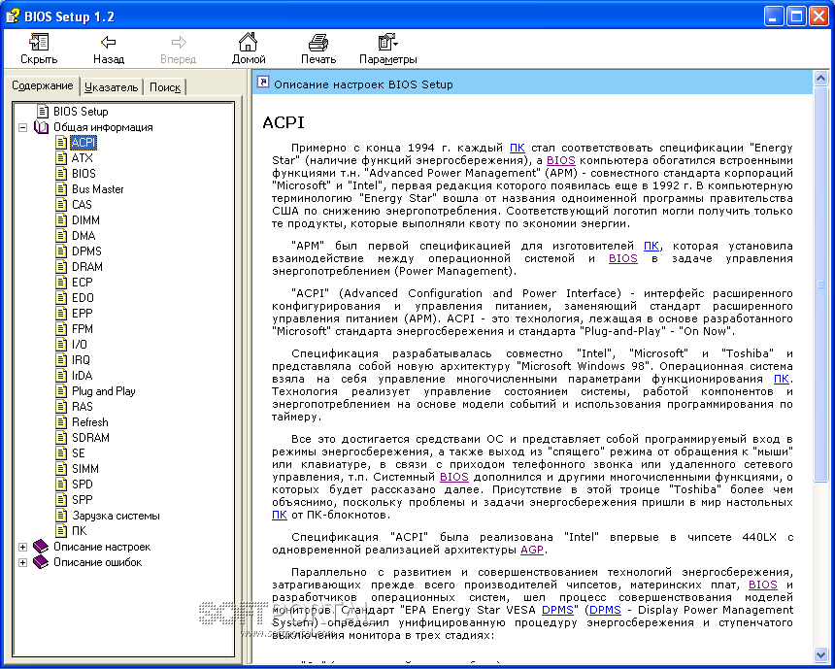Open the CAS topic
The image size is (835, 669).
point(82,205)
